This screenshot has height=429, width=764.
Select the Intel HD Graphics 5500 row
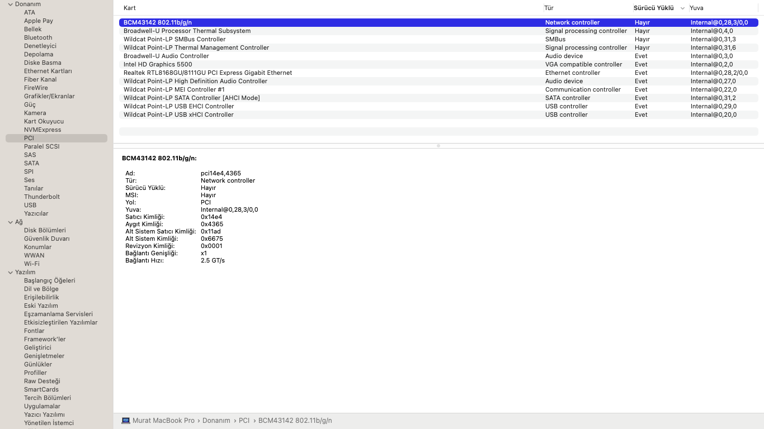tap(158, 64)
